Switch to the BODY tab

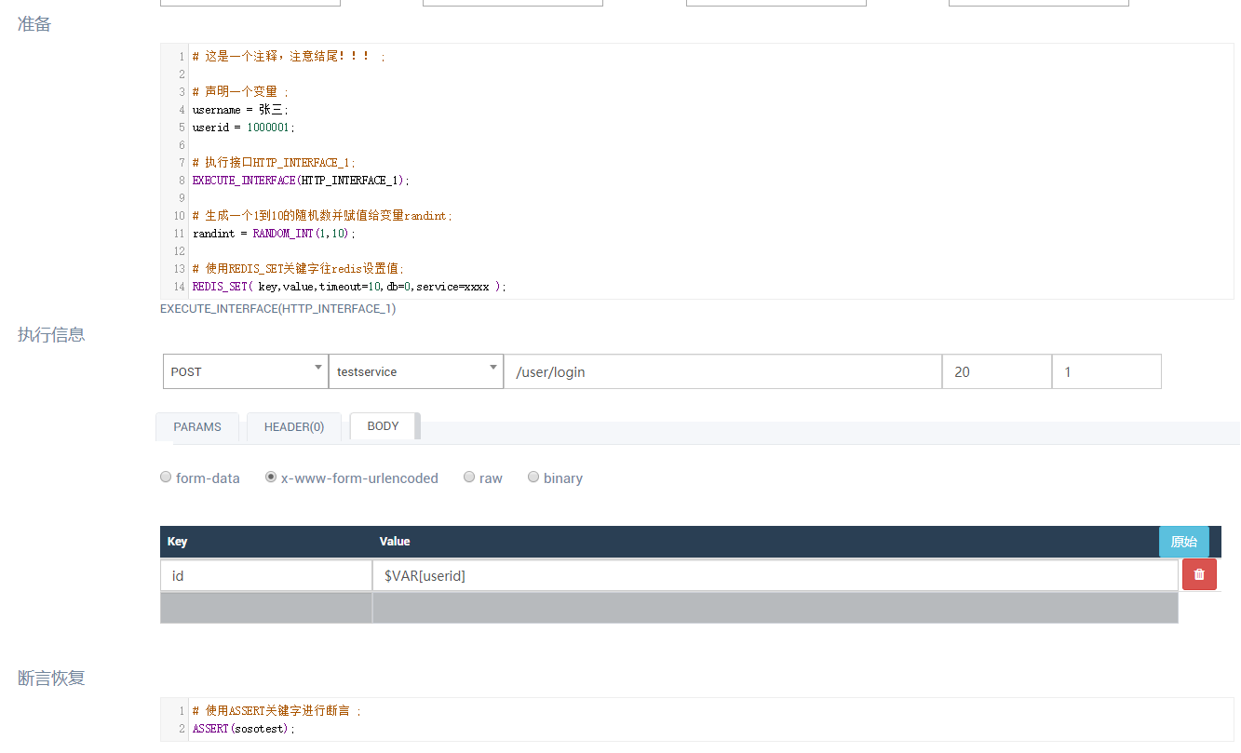coord(383,425)
